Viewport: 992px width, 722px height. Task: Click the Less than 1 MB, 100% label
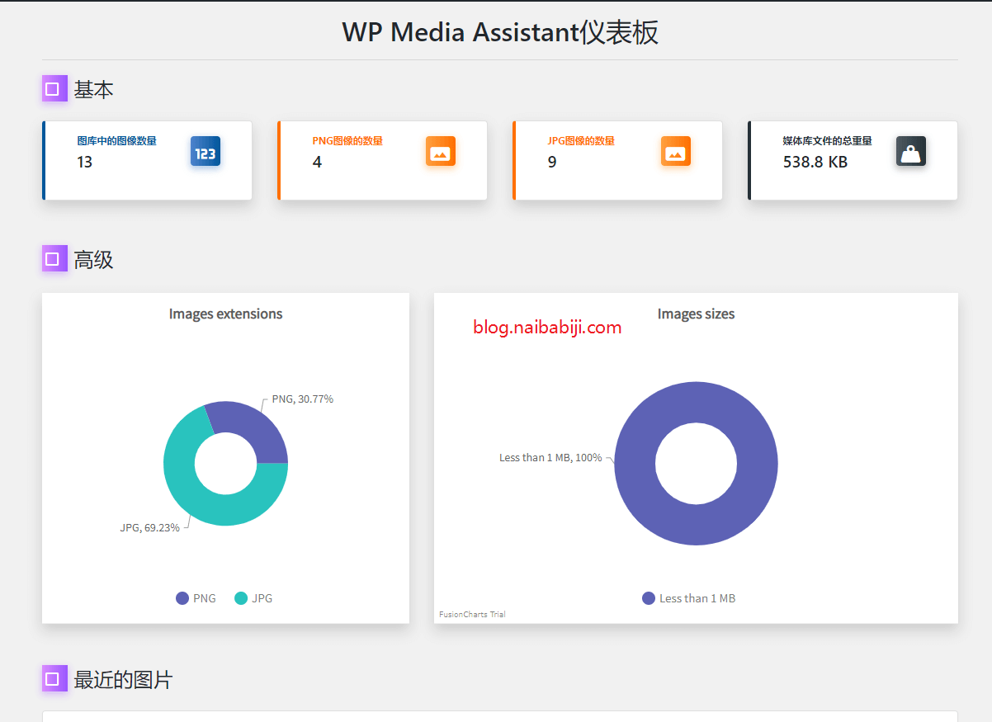[x=550, y=457]
